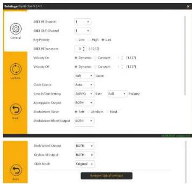
Task: Click the Restore Global Settings button
Action: (x=107, y=176)
